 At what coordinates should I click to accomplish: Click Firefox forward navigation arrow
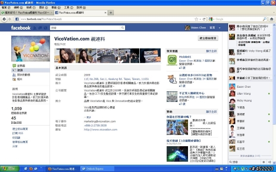(x=9, y=19)
